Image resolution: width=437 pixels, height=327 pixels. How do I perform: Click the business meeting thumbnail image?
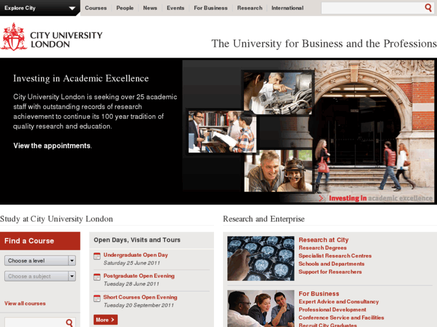tap(261, 308)
